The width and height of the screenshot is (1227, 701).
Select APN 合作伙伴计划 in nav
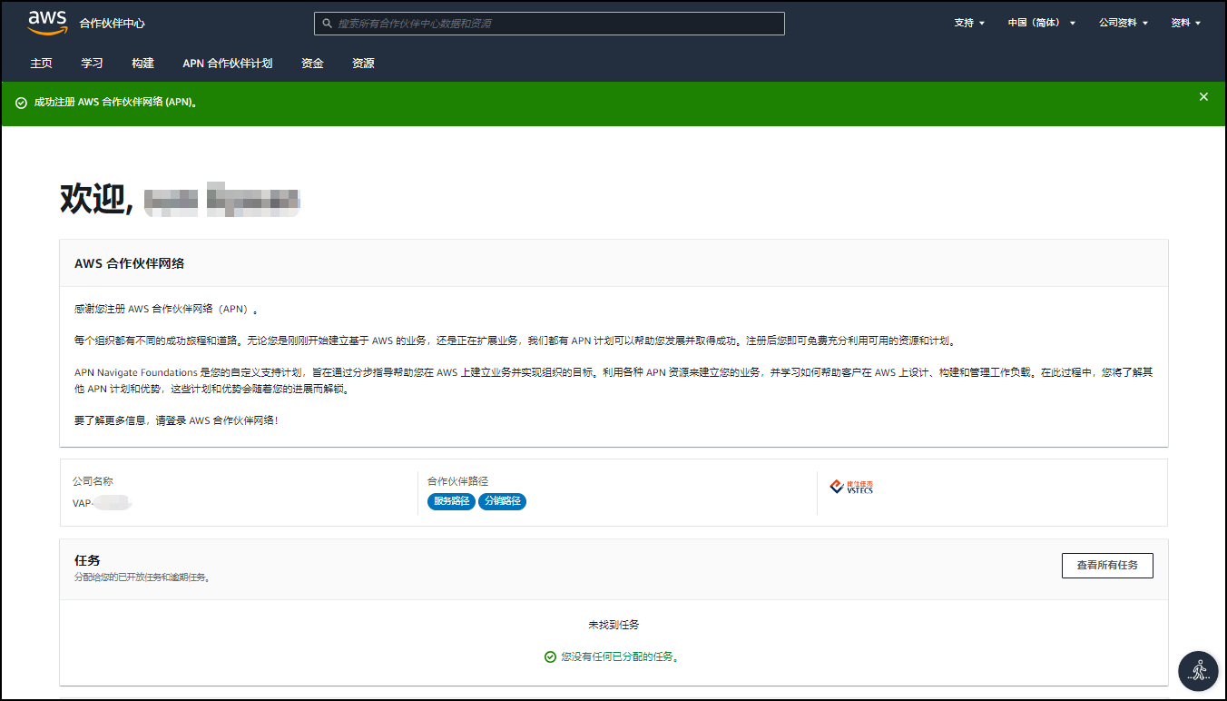pyautogui.click(x=227, y=64)
